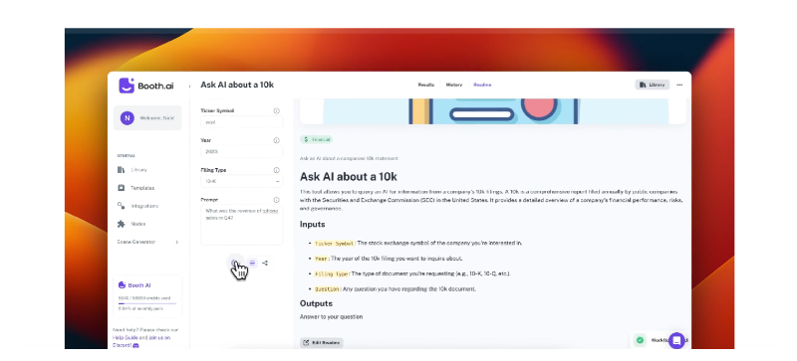Open the purple chat support bubble
Screen dimensions: 797x361
click(676, 341)
